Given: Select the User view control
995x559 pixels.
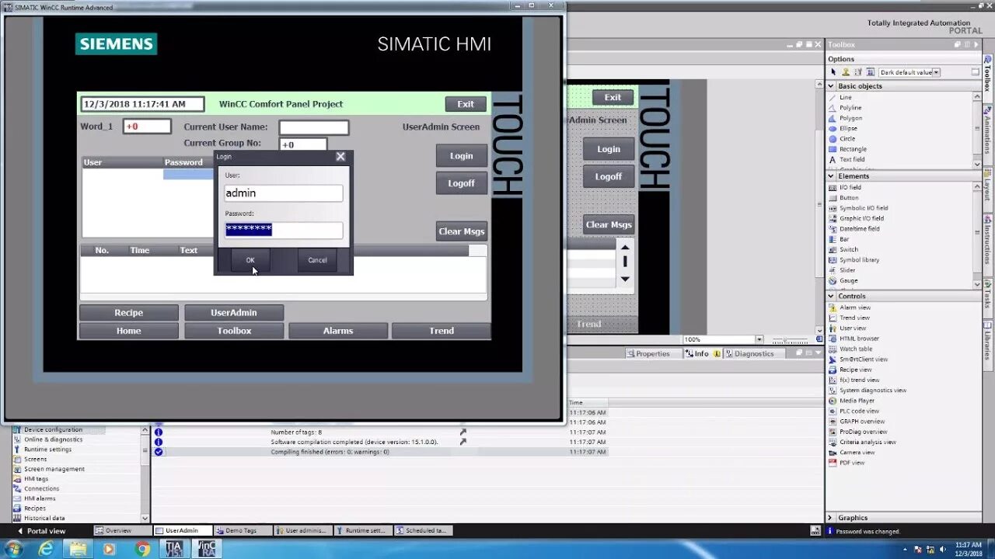Looking at the screenshot, I should pyautogui.click(x=852, y=328).
